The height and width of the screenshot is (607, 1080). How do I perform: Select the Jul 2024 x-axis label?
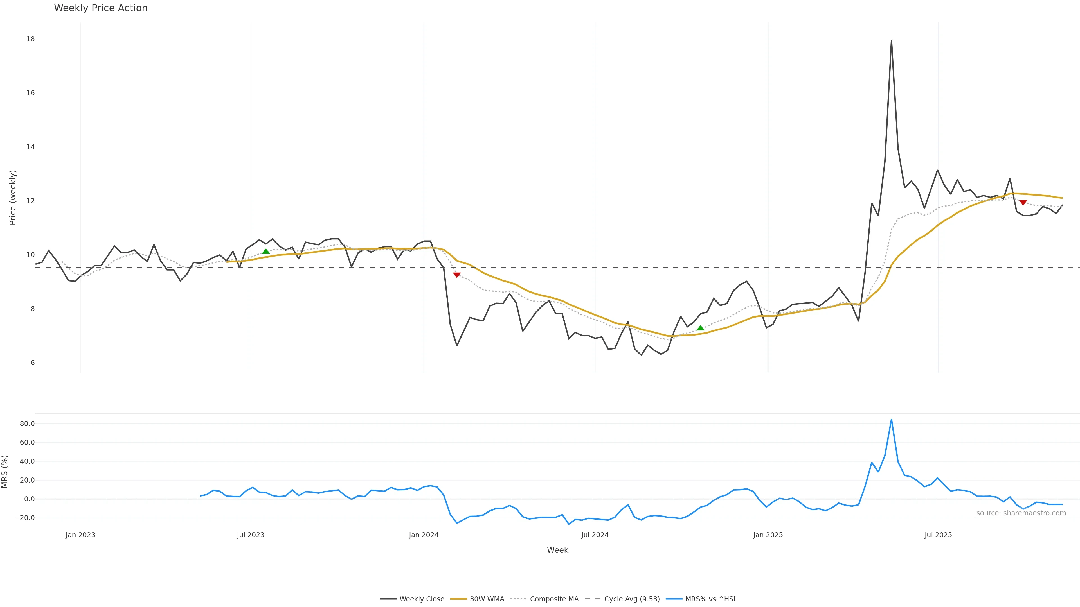[x=595, y=535]
